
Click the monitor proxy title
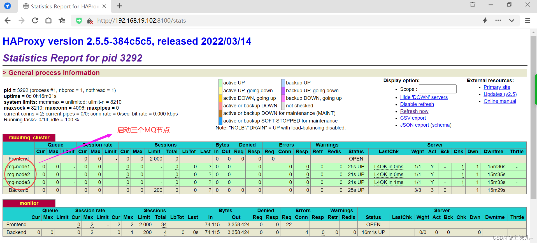click(29, 203)
